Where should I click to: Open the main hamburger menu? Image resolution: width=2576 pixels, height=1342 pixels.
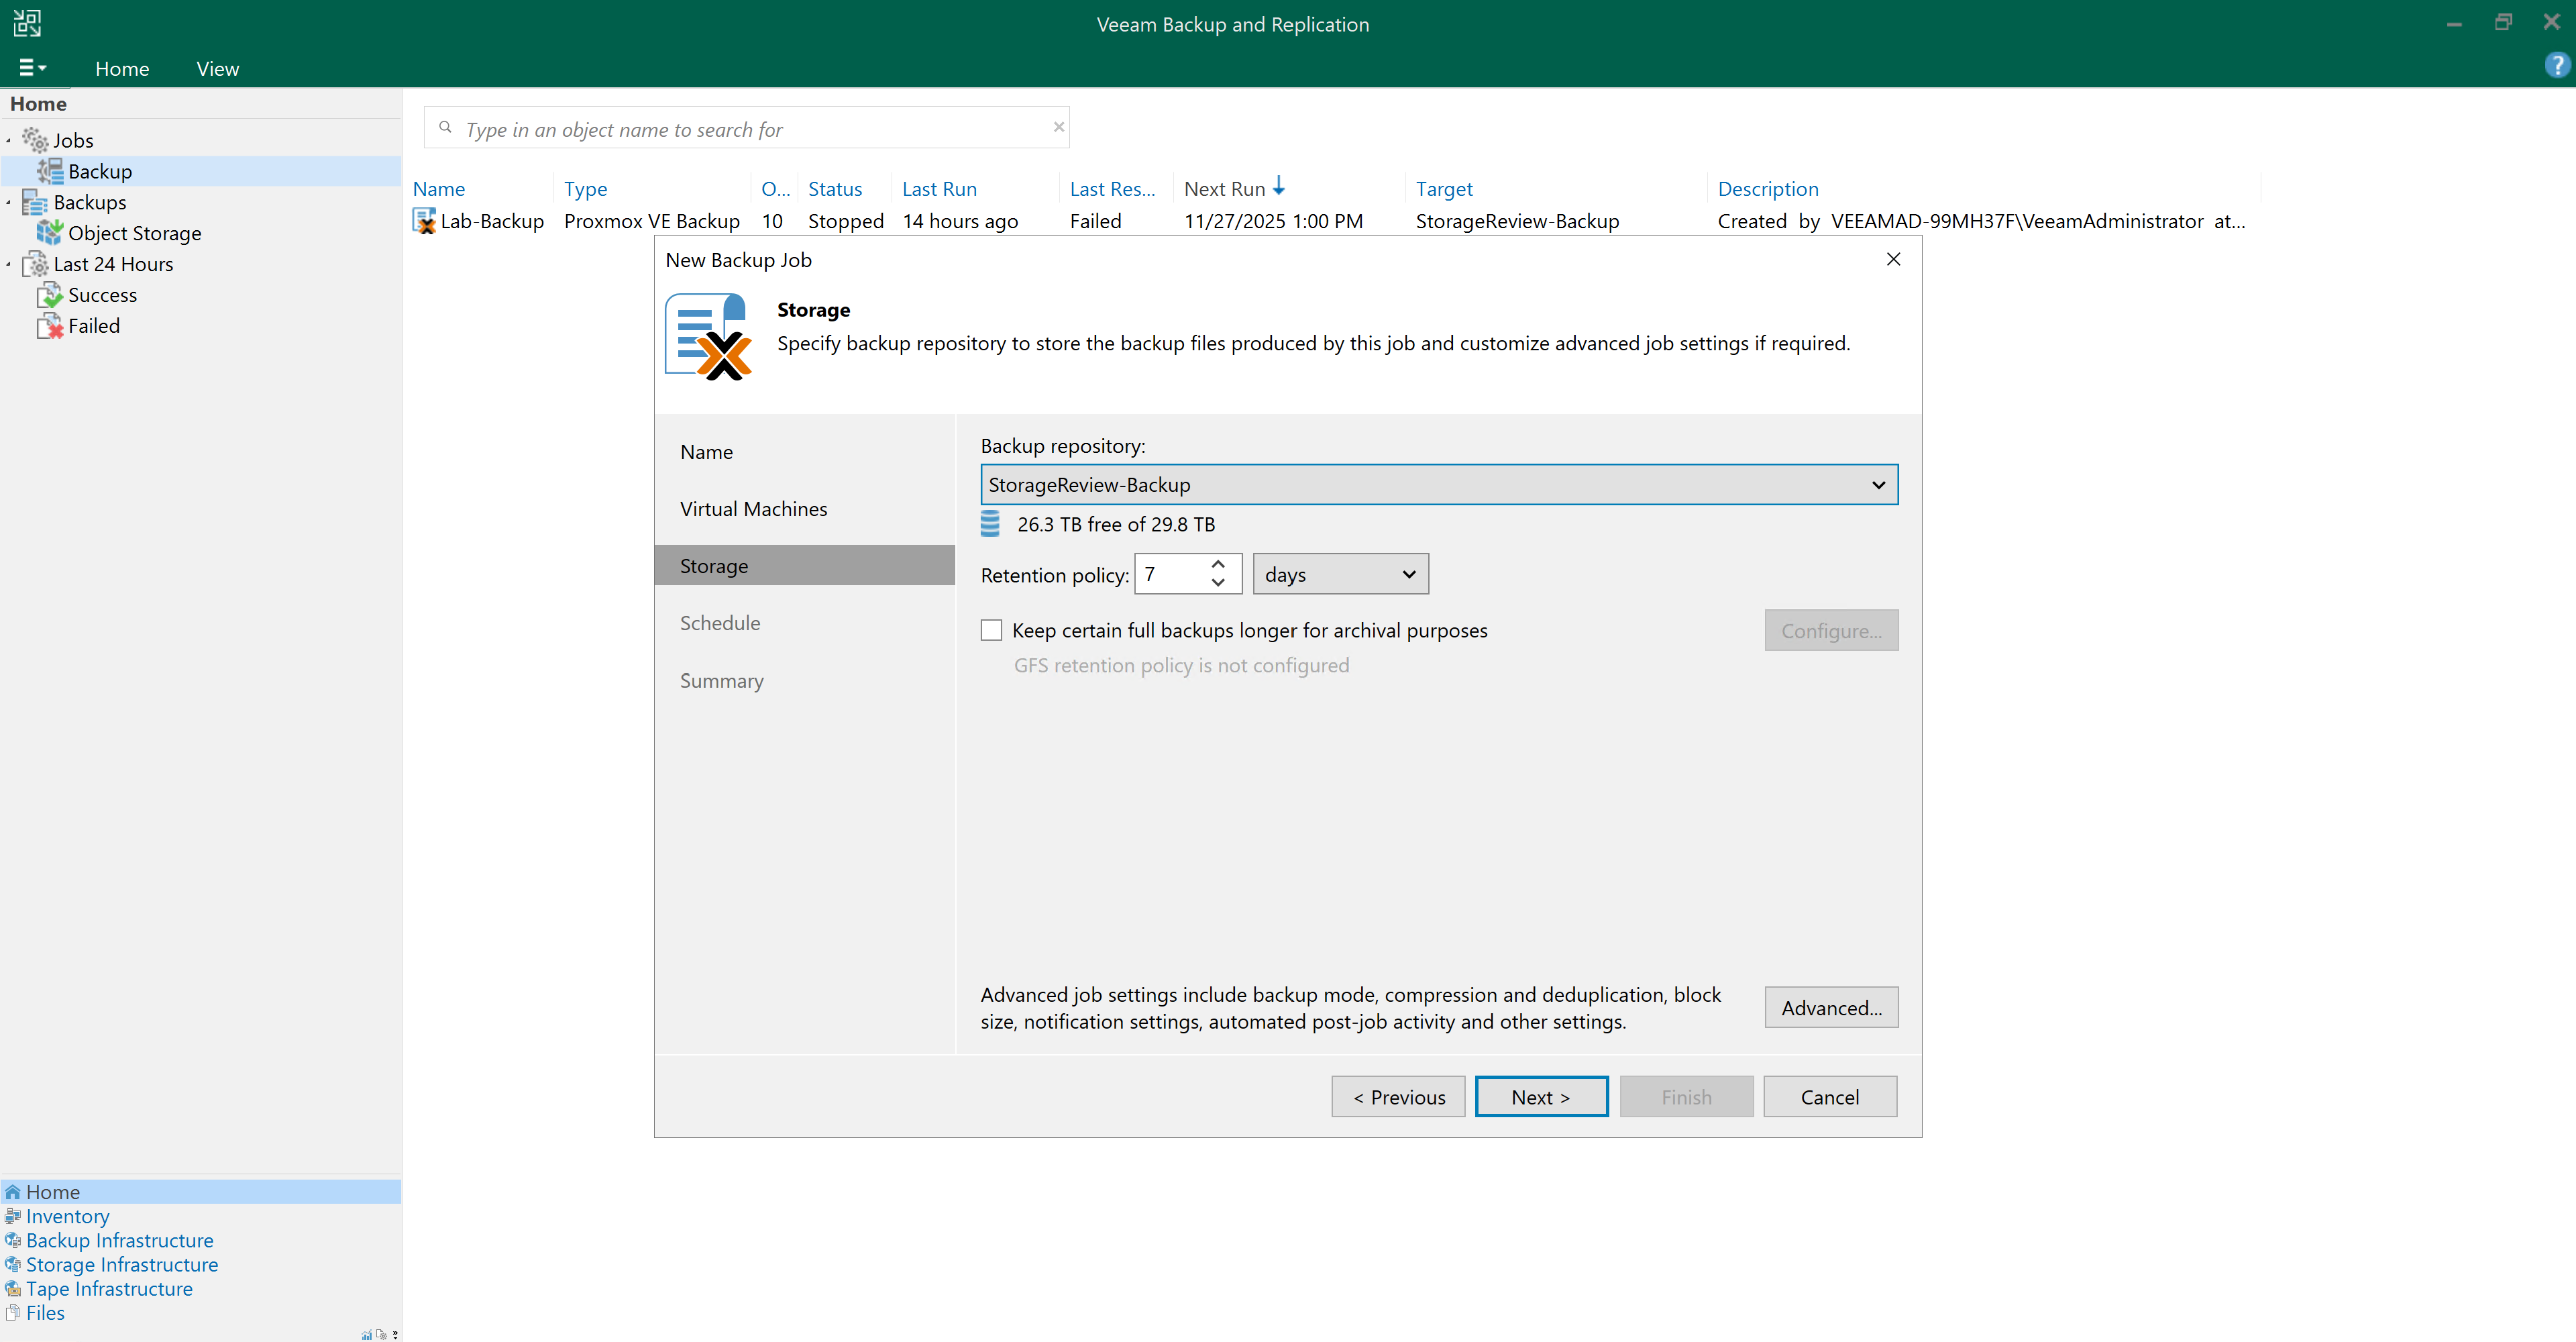31,67
